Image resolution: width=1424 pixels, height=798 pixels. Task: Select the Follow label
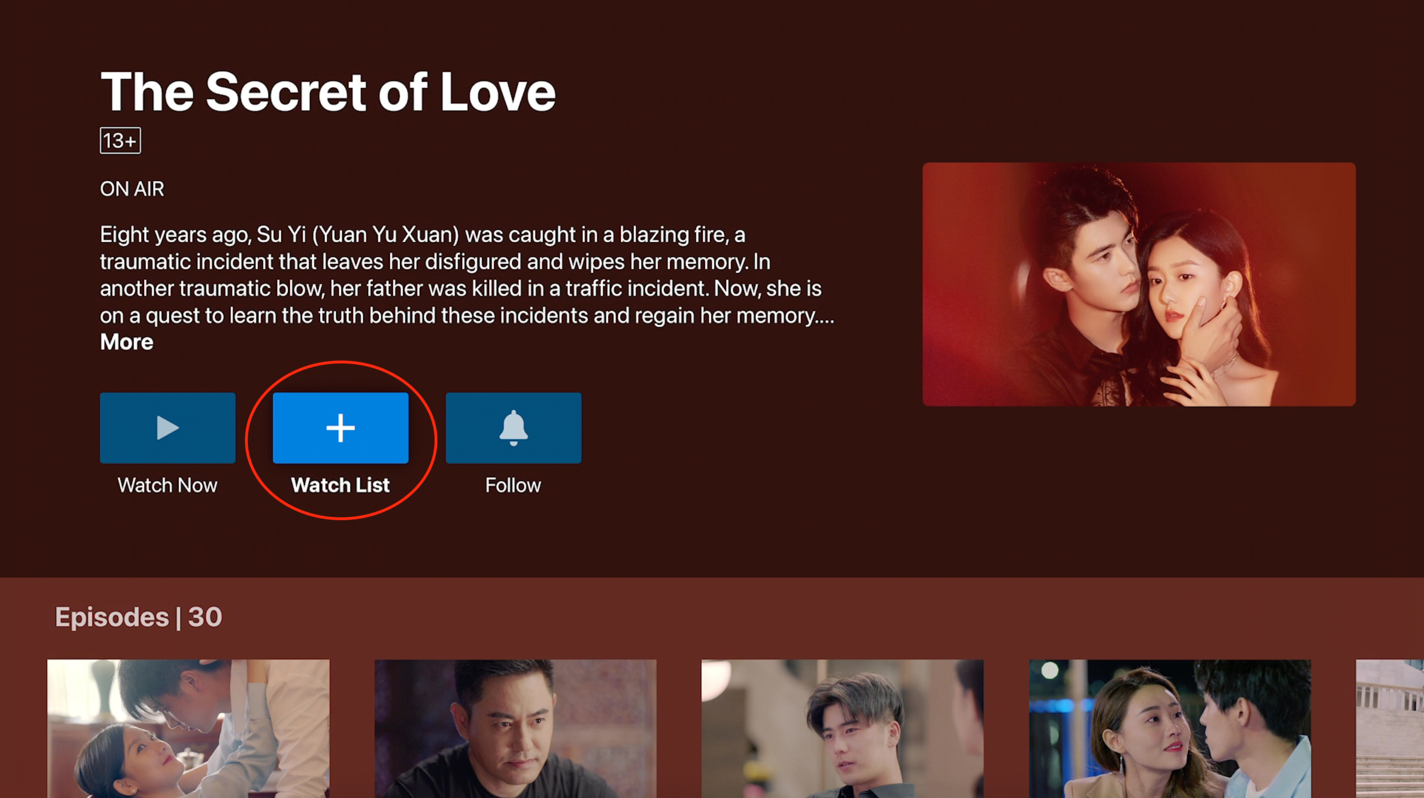coord(514,485)
